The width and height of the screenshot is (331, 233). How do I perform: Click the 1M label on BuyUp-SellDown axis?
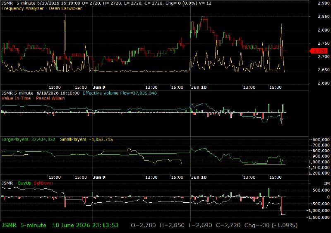point(326,183)
